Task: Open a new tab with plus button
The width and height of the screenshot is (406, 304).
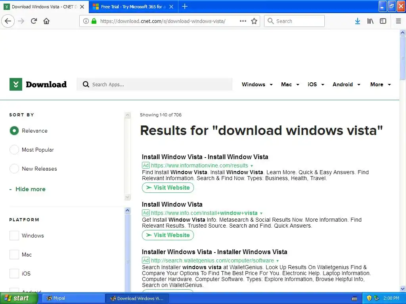Action: [185, 6]
